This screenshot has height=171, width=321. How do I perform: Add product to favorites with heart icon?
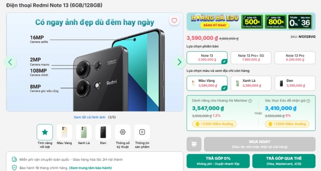[174, 21]
